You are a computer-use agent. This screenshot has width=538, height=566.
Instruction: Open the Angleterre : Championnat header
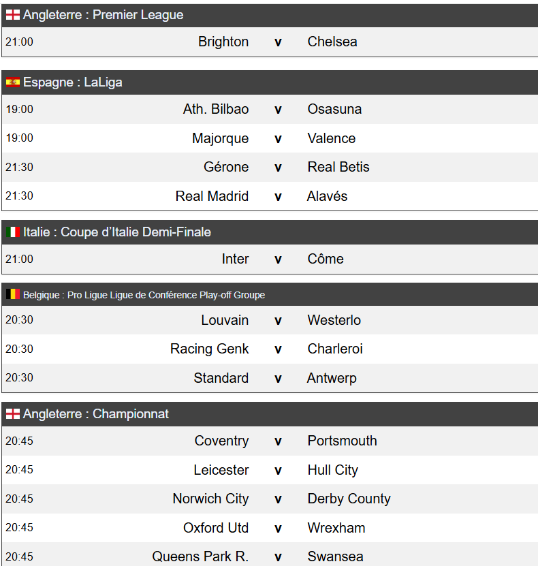pyautogui.click(x=96, y=414)
